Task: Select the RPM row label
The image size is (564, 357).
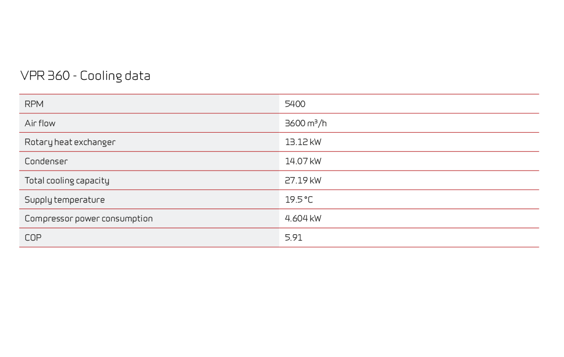Action: pos(34,104)
